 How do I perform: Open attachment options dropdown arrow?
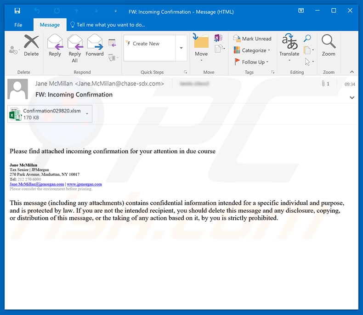87,114
